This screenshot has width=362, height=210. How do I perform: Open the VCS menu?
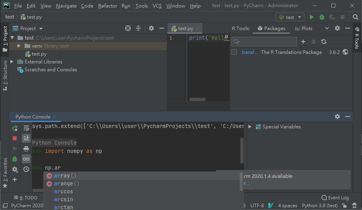(x=157, y=6)
